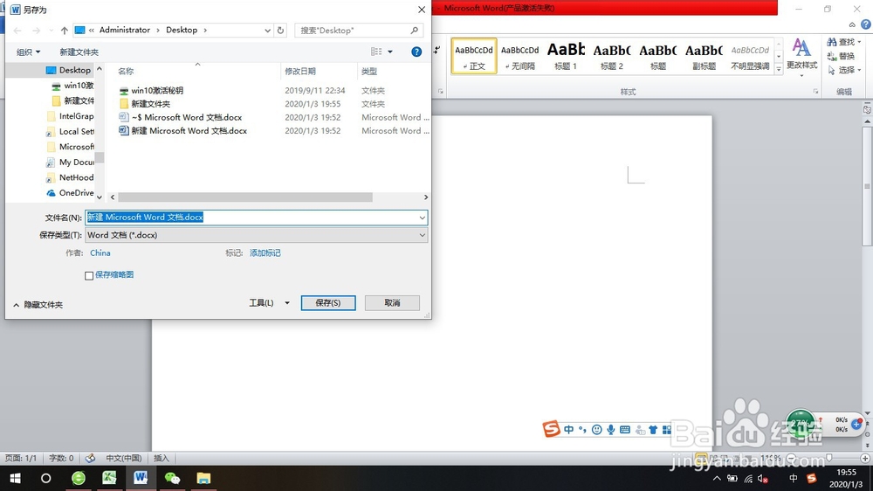Click the volume tray icon
Image resolution: width=873 pixels, height=491 pixels.
(763, 479)
